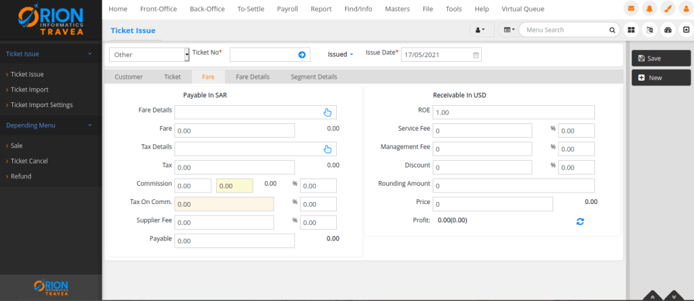Open the File menu

tap(428, 9)
